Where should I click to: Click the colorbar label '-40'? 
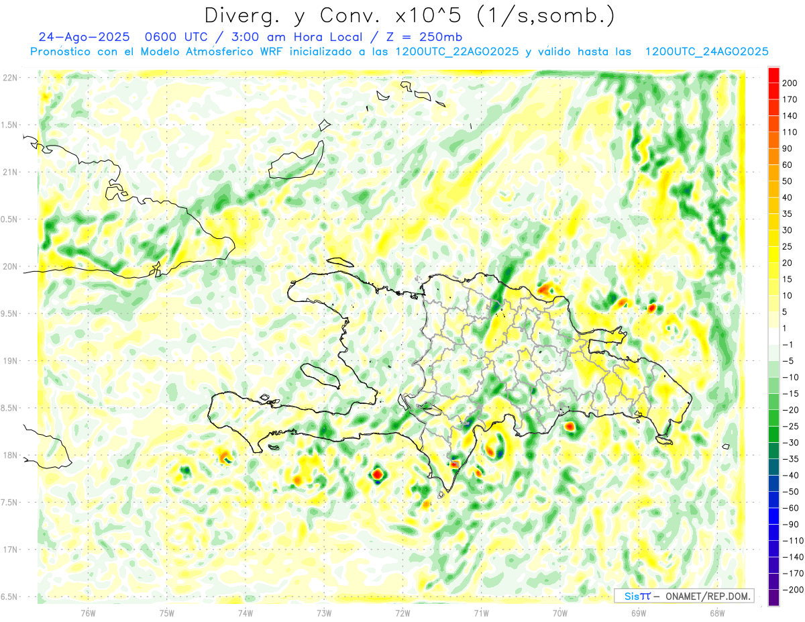tap(790, 475)
